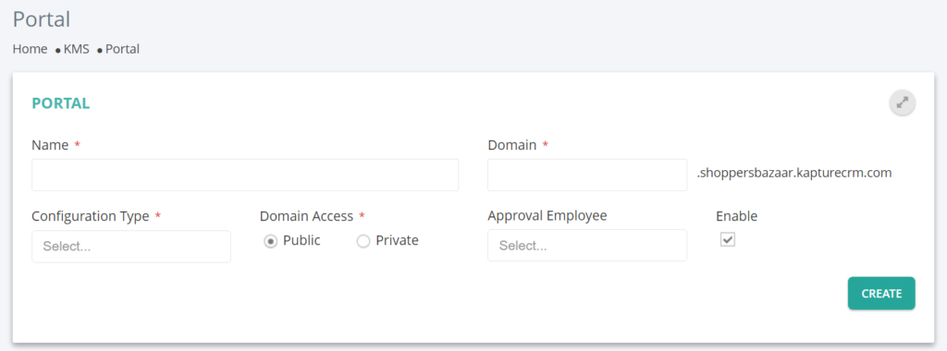Screen dimensions: 947x351
Task: Toggle the Enable checkbox
Action: [728, 239]
